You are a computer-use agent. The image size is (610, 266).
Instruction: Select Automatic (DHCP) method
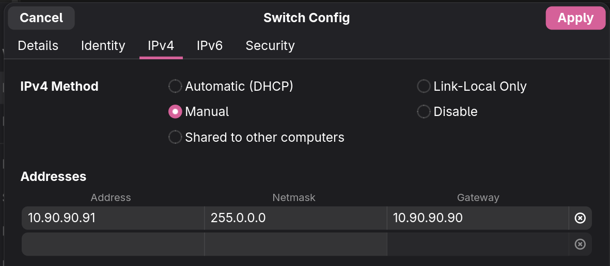(x=176, y=86)
